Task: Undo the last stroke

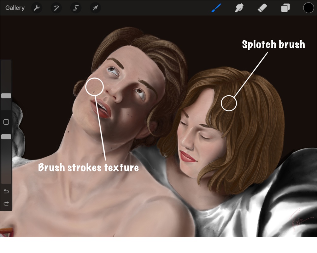Action: pyautogui.click(x=6, y=191)
